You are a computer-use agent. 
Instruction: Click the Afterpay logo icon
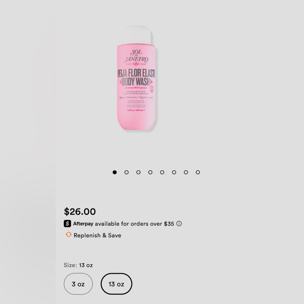pyautogui.click(x=67, y=223)
